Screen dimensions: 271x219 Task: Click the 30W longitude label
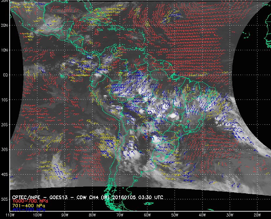pos(230,215)
